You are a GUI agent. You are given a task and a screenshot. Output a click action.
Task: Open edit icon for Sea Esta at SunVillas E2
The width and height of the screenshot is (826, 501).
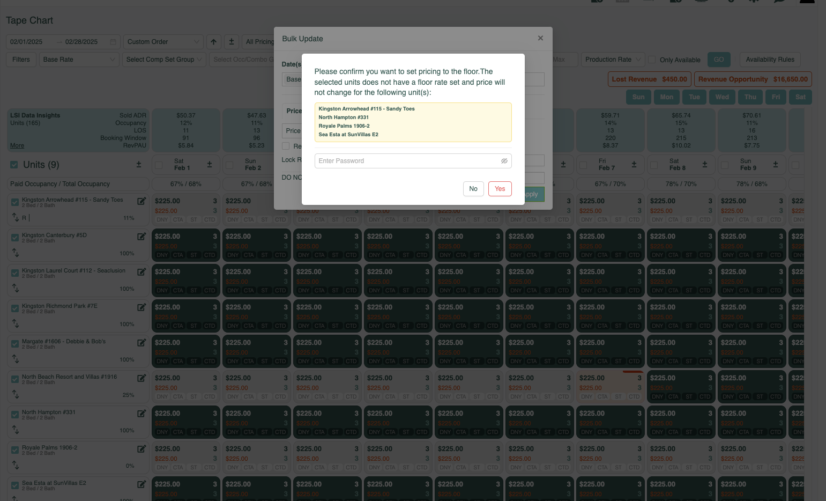point(142,484)
